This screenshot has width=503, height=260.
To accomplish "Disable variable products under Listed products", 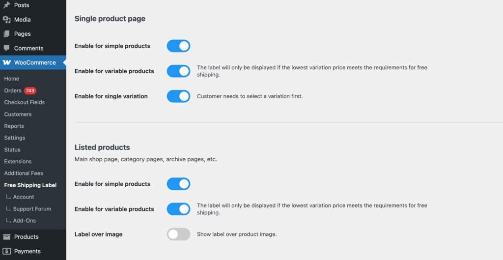I will coord(178,209).
